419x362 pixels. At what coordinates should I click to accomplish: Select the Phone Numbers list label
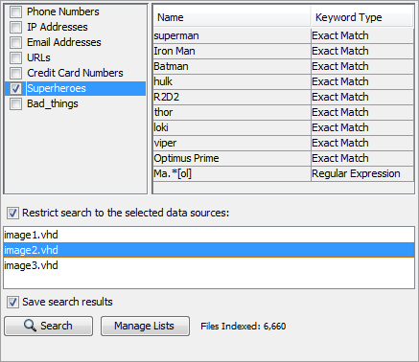pos(63,11)
